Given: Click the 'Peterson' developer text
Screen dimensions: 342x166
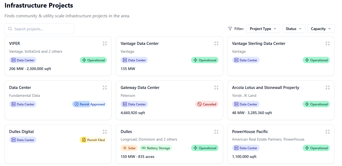Looking at the screenshot, I should click(128, 95).
